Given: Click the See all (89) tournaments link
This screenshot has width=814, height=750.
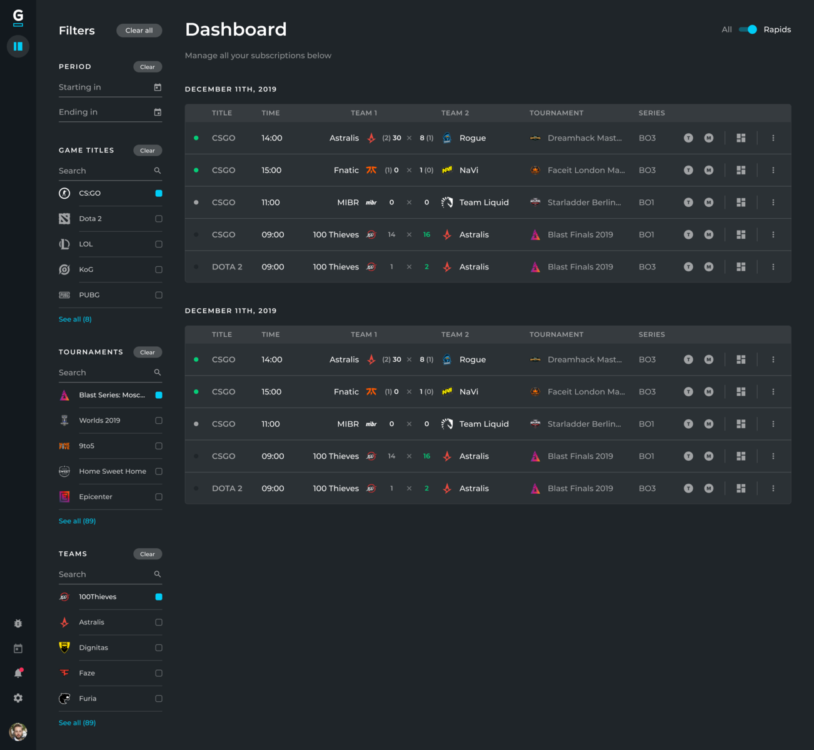Looking at the screenshot, I should pos(77,521).
